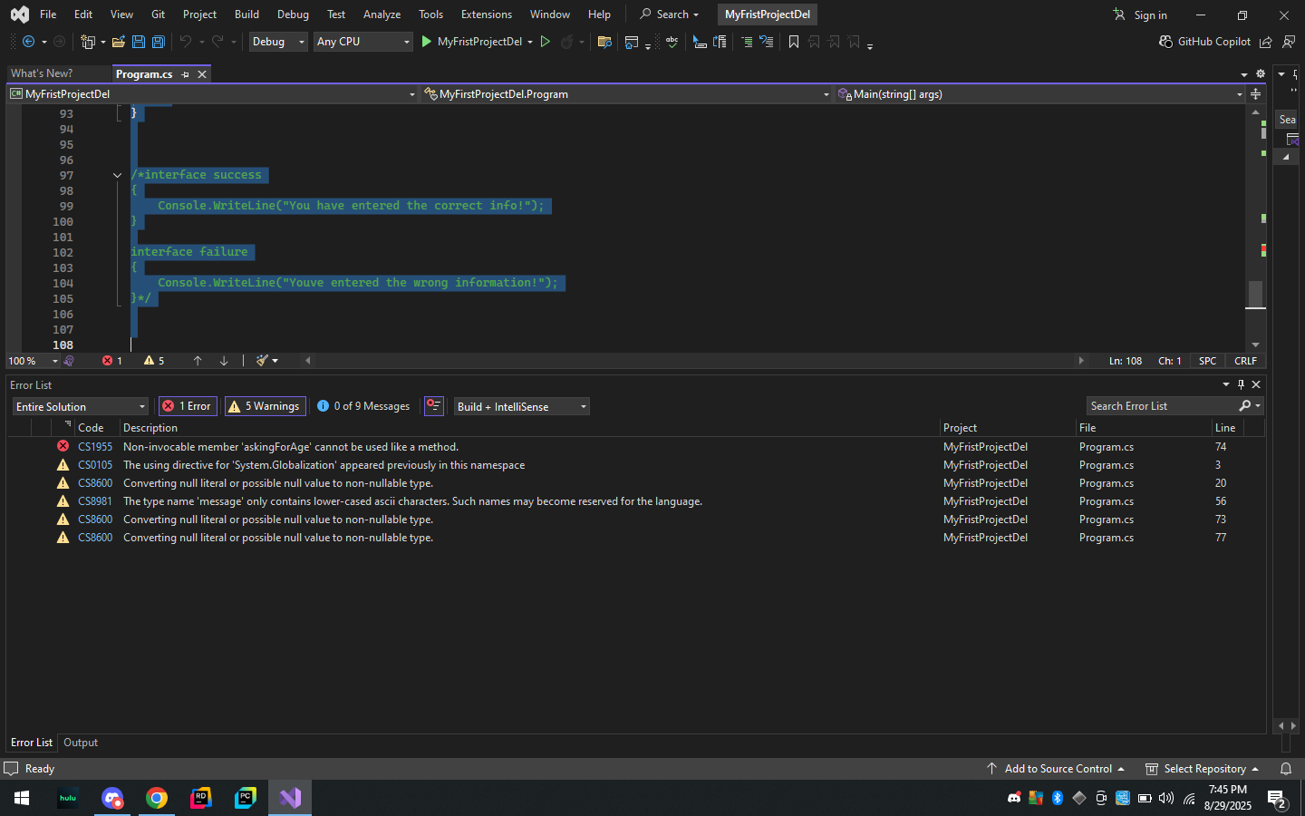Image resolution: width=1305 pixels, height=816 pixels.
Task: Open the MyFristProjectDel project navigation dropdown
Action: [212, 94]
